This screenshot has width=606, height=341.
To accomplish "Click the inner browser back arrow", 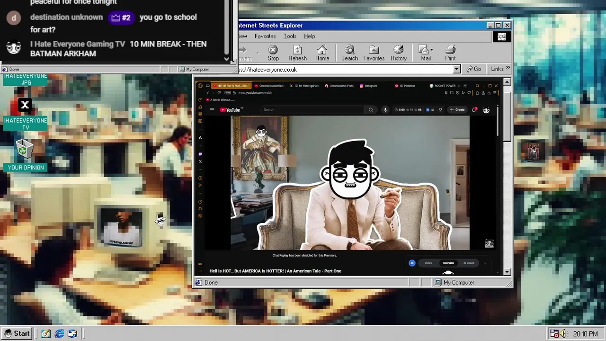I will pyautogui.click(x=207, y=93).
